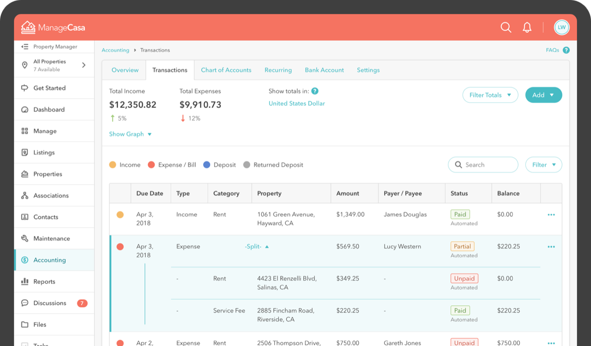591x346 pixels.
Task: Expand the Show Graph section
Action: 130,134
